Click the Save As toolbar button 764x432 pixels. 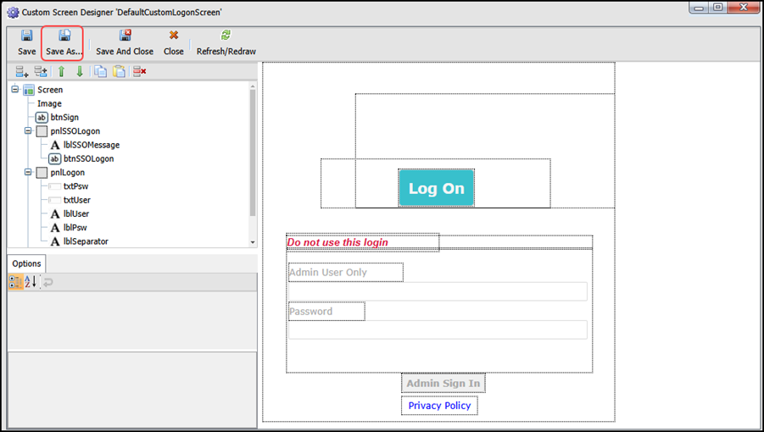pyautogui.click(x=64, y=42)
